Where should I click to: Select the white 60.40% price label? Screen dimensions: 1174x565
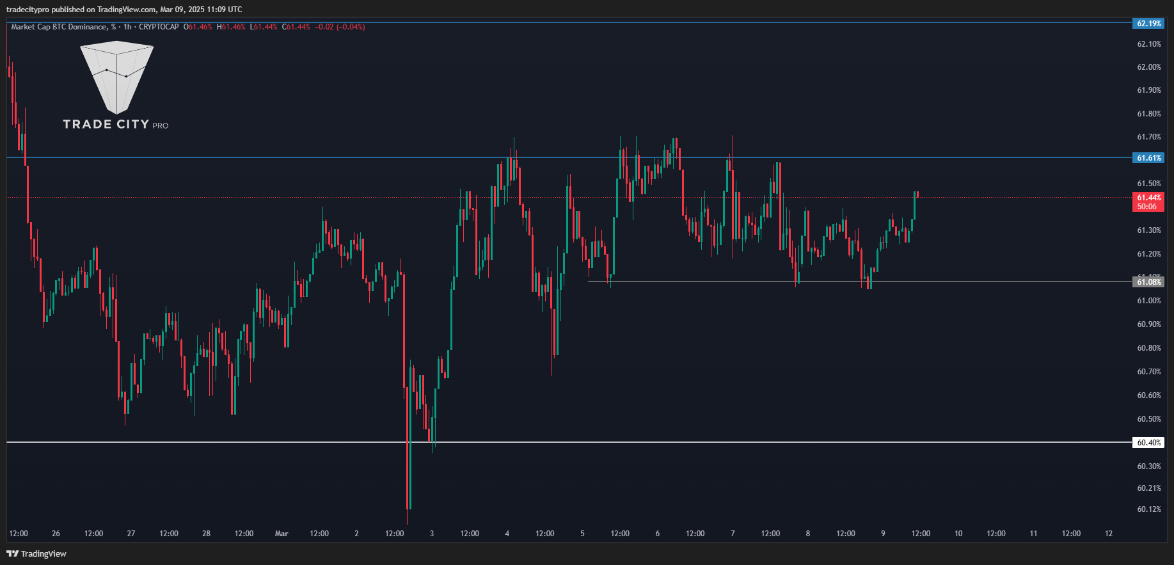coord(1148,443)
